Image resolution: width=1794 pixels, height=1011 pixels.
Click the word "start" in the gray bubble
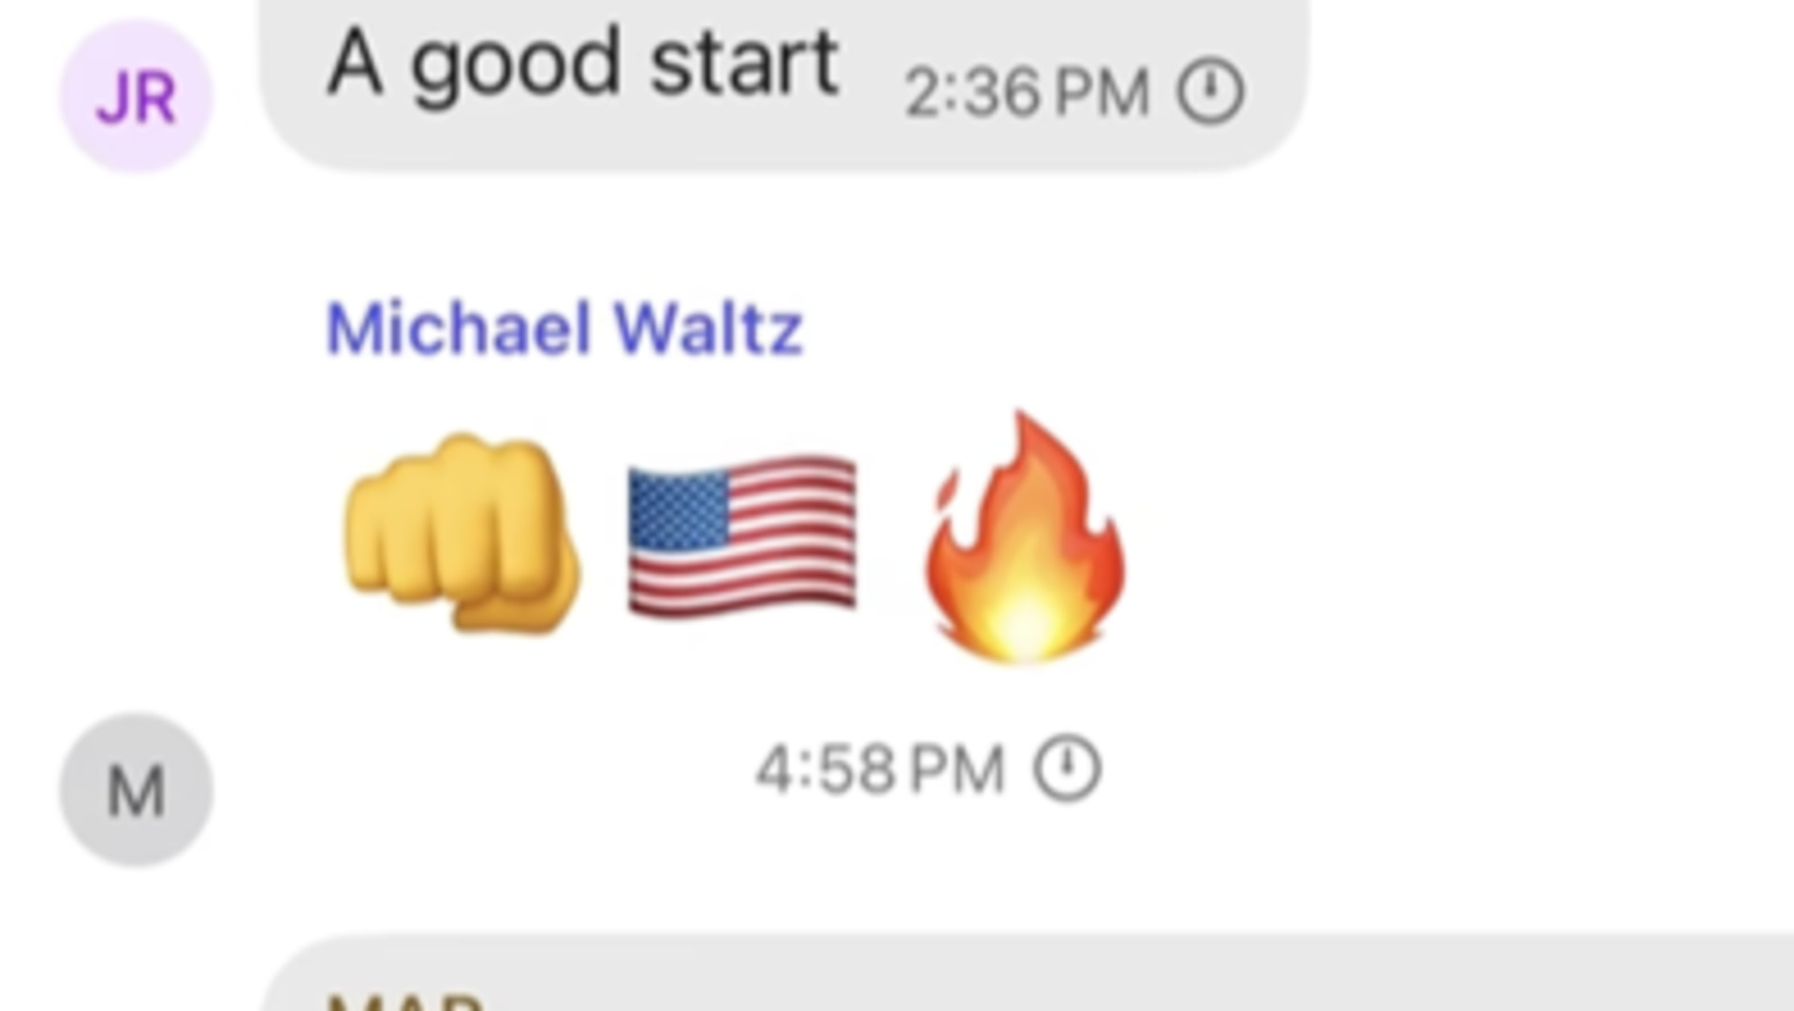pyautogui.click(x=744, y=63)
